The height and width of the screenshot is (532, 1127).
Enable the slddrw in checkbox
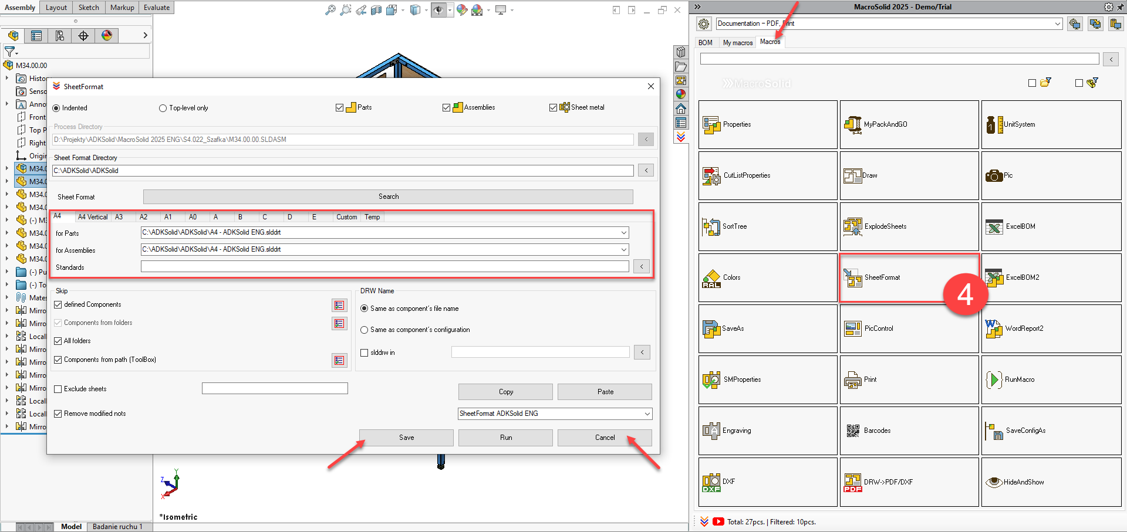[364, 353]
